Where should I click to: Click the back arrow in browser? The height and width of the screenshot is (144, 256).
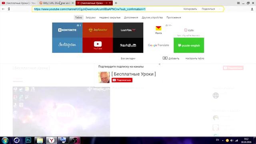(x=3, y=9)
